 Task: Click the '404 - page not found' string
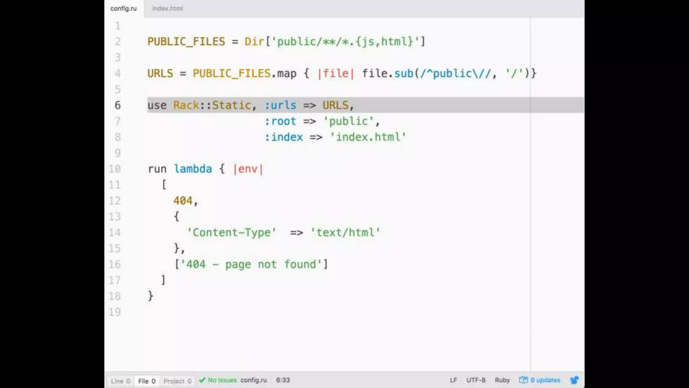251,264
